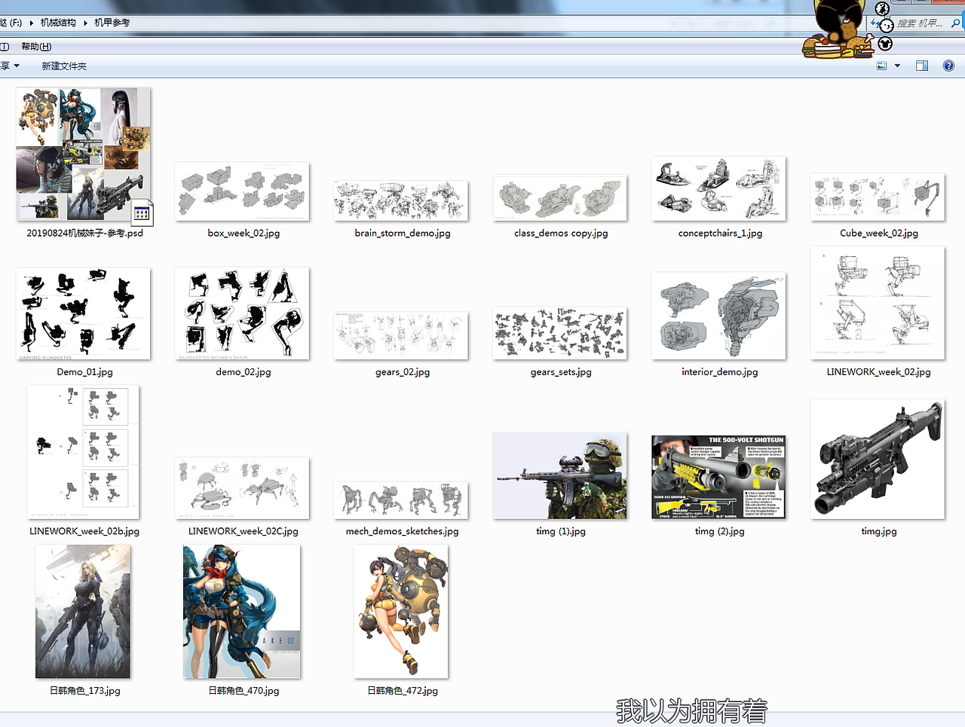Viewport: 965px width, 727px height.
Task: Click 机甲参考 in the address breadcrumb
Action: pos(112,23)
